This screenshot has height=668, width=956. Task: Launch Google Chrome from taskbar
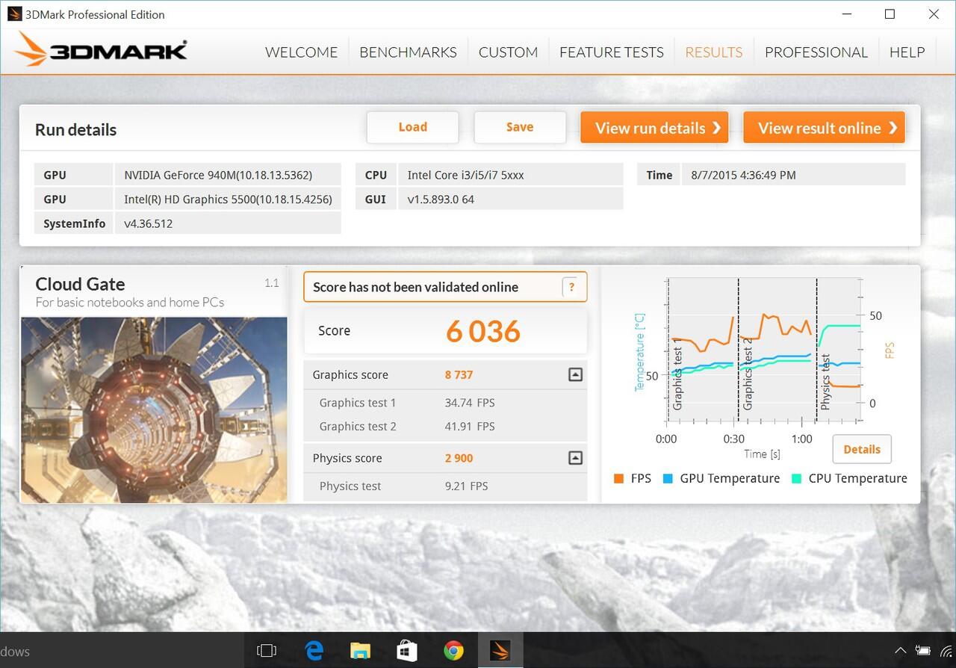tap(453, 651)
